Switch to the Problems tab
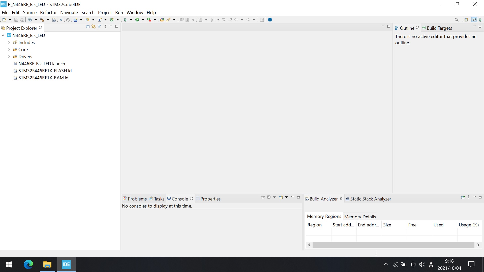Image resolution: width=484 pixels, height=272 pixels. (135, 199)
